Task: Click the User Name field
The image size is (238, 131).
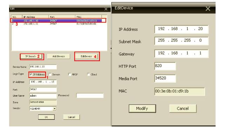Action: coord(43,96)
